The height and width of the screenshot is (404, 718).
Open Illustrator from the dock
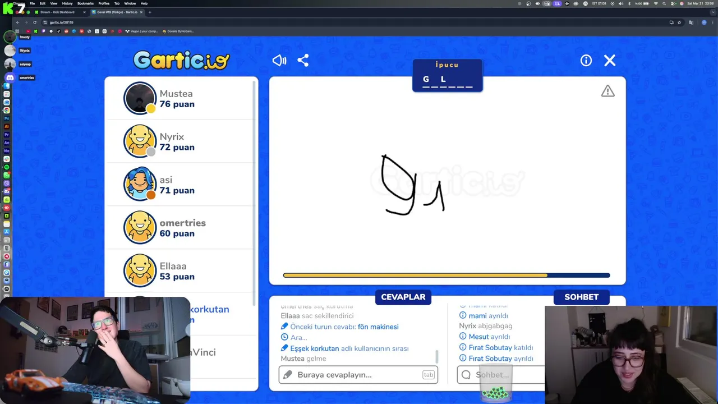(7, 126)
